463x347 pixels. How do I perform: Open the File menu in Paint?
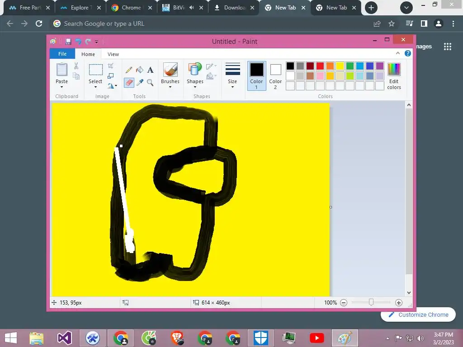click(62, 54)
